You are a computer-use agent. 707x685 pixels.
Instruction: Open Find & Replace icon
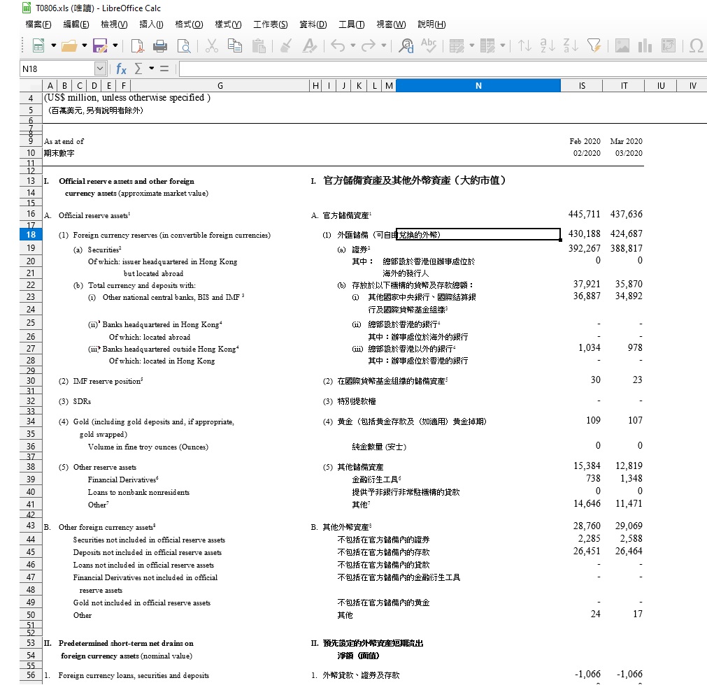click(406, 45)
